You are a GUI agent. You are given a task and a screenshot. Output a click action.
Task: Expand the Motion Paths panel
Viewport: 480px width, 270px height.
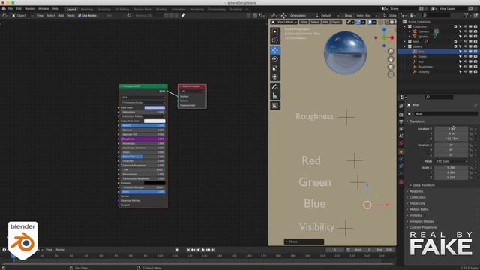pos(418,209)
